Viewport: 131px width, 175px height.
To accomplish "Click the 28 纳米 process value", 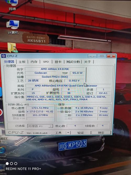I will 33,81.
